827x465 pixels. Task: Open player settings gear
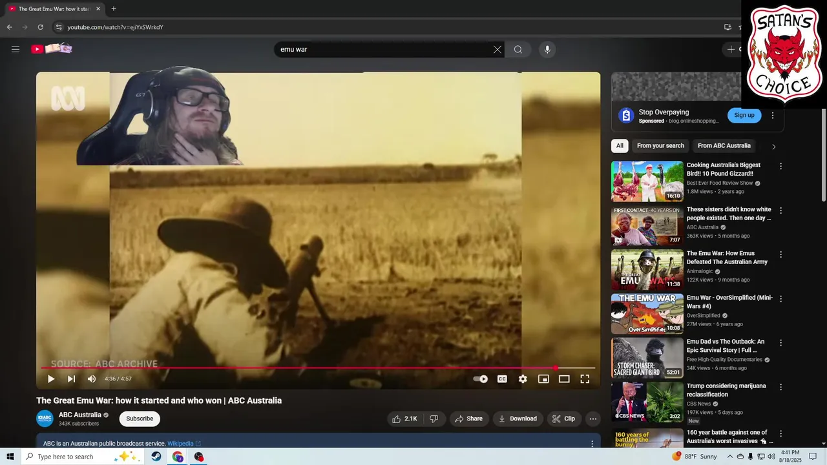(x=523, y=379)
